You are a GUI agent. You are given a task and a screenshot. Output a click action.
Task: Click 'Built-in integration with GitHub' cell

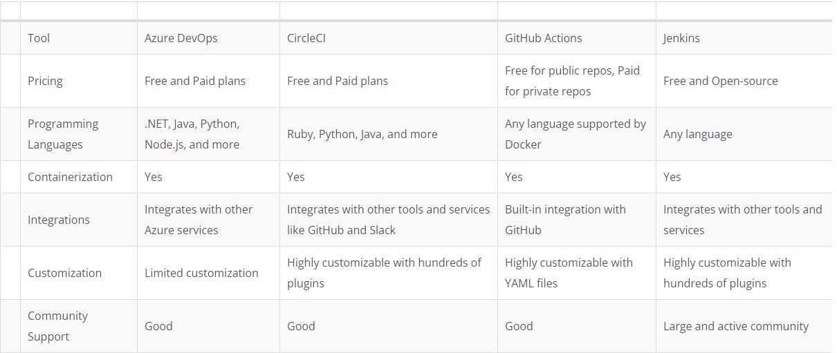point(577,220)
